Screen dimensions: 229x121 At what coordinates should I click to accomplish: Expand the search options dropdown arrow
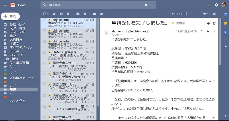[151, 5]
